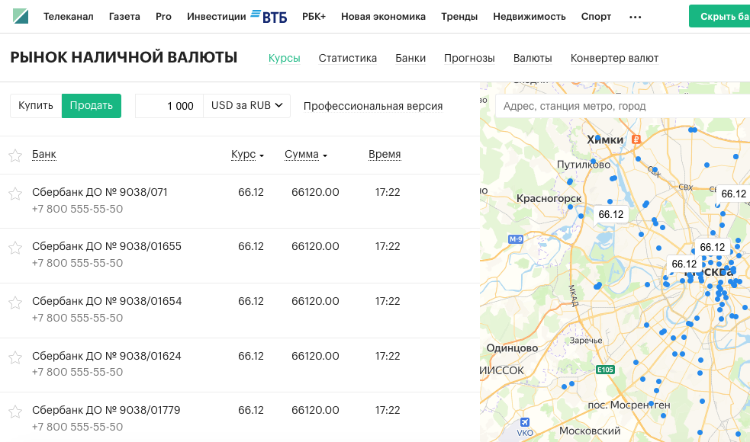Open the Профессиональная версия link
750x442 pixels.
pyautogui.click(x=373, y=106)
